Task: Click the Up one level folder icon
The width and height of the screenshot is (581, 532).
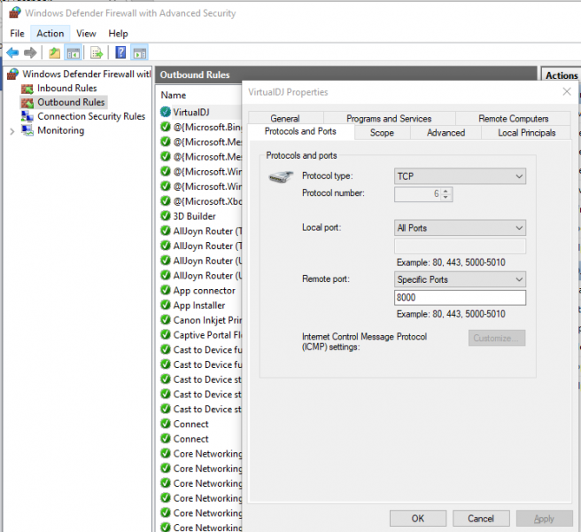Action: point(55,52)
